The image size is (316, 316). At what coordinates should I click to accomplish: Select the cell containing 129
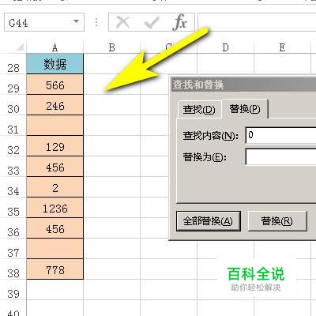pyautogui.click(x=55, y=146)
